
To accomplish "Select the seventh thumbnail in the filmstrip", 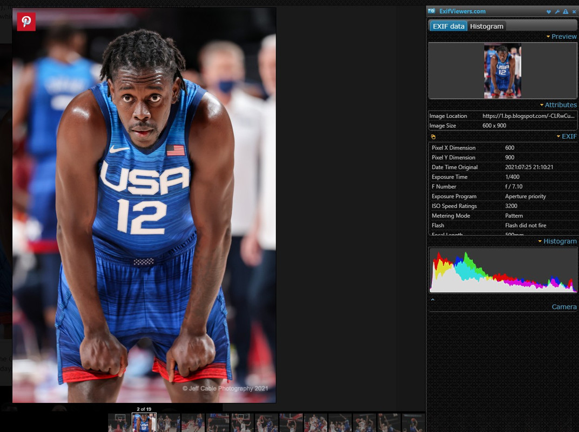I will [x=267, y=423].
